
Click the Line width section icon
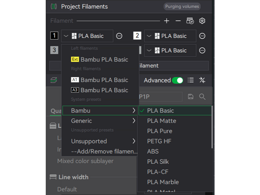point(53,177)
